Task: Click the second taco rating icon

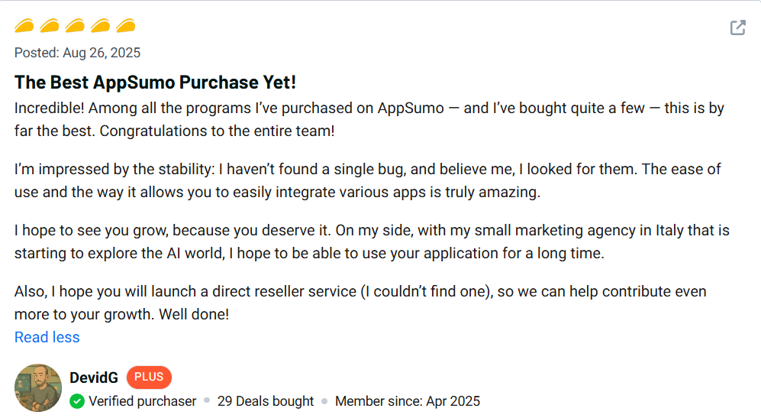Action: point(50,26)
